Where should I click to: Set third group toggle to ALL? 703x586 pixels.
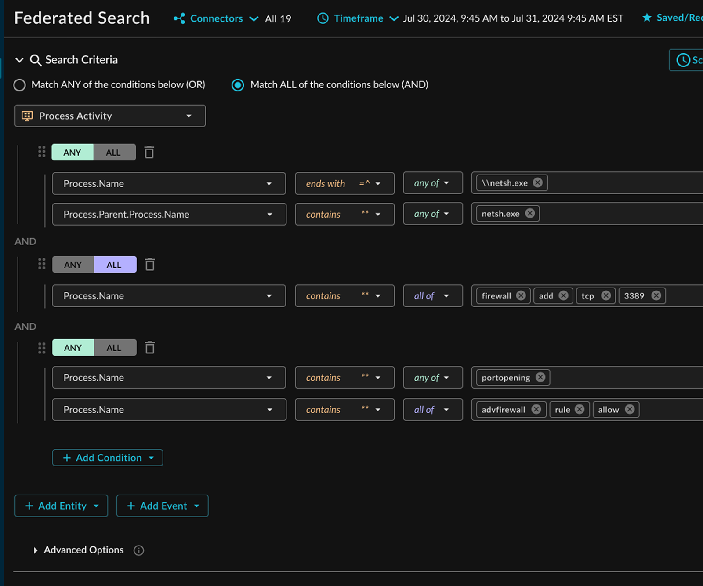pyautogui.click(x=115, y=348)
